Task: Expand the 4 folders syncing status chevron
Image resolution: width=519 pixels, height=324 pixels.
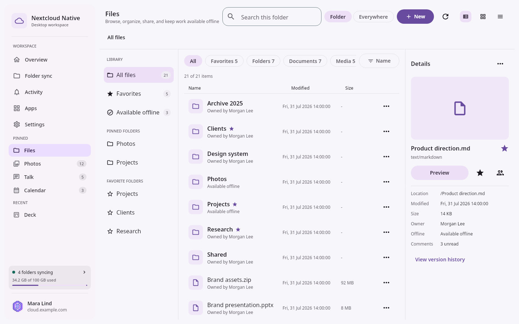Action: pyautogui.click(x=84, y=272)
